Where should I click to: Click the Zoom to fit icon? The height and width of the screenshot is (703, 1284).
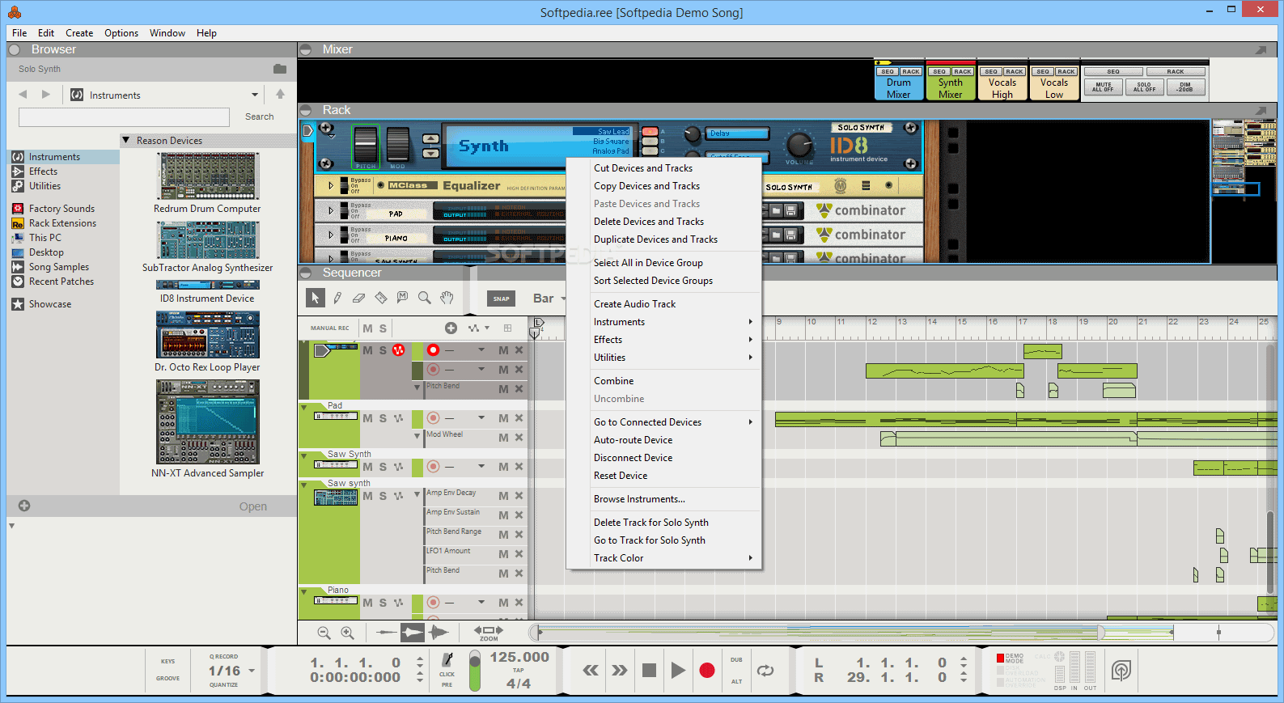489,632
